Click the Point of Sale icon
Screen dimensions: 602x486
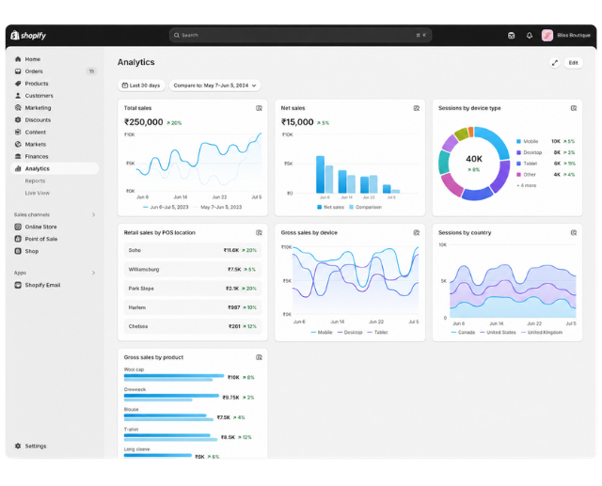click(x=18, y=239)
